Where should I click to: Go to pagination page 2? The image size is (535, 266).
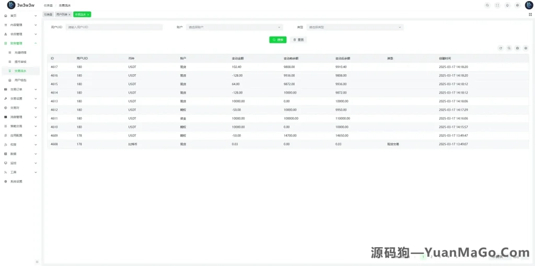pos(431,257)
